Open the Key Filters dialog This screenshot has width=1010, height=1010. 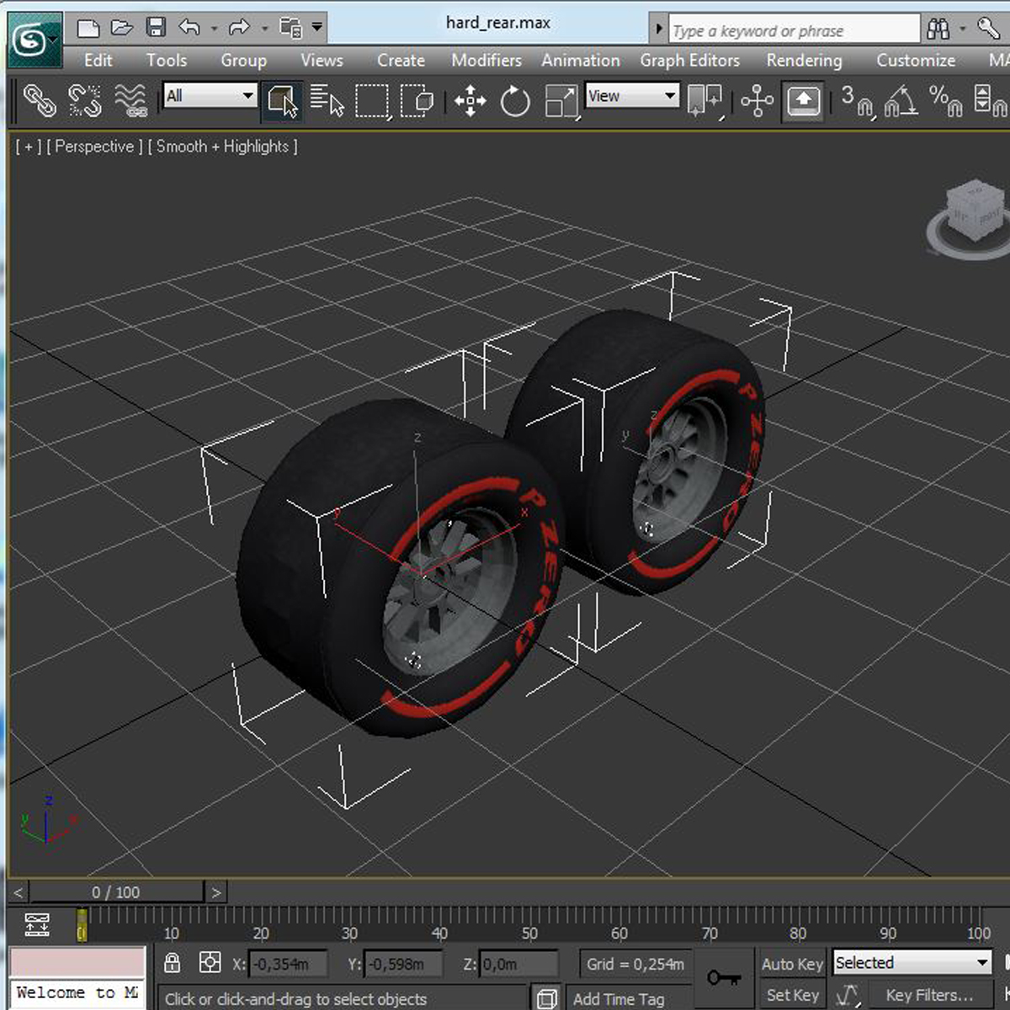pos(929,995)
